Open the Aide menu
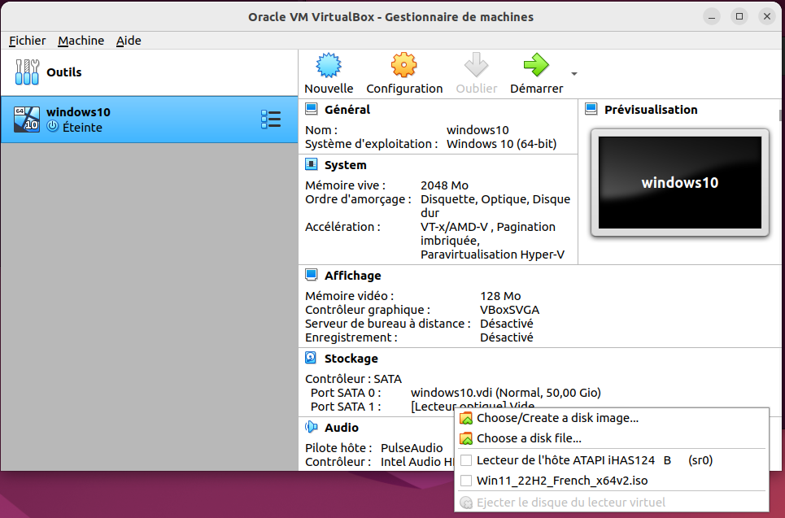The image size is (785, 518). (x=129, y=41)
